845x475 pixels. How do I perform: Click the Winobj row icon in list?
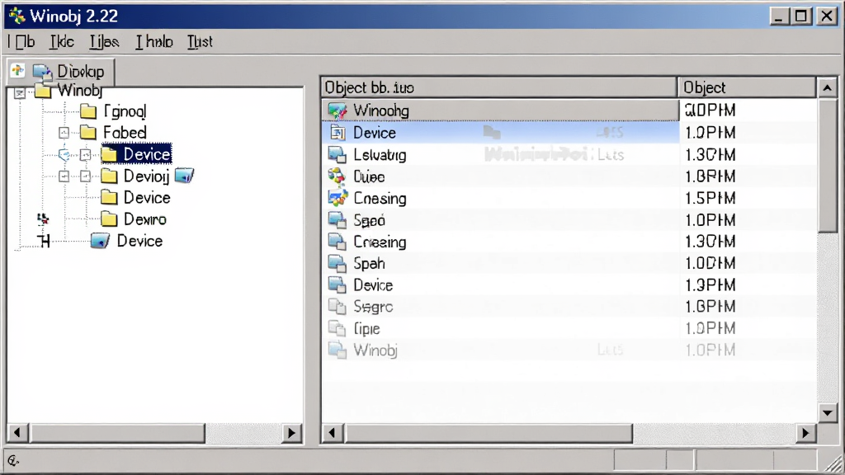pyautogui.click(x=338, y=350)
